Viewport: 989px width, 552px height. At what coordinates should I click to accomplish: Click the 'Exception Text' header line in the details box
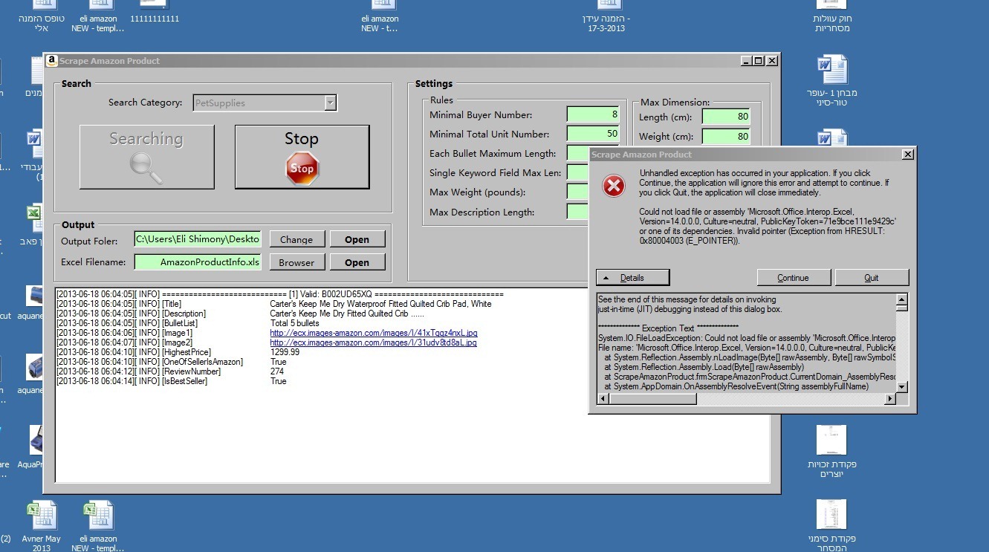(669, 328)
